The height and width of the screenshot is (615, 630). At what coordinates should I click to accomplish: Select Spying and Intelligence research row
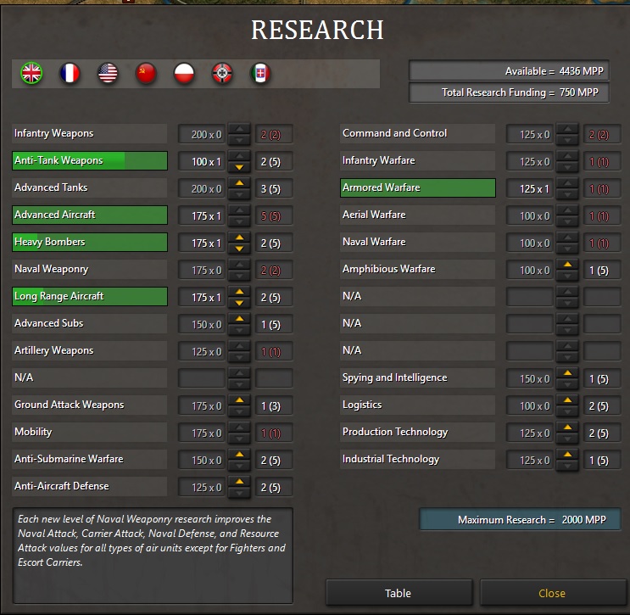(x=417, y=377)
